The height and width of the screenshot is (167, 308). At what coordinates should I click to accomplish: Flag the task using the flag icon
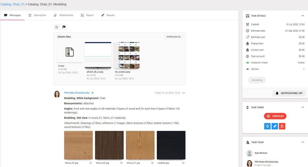[x=64, y=27]
